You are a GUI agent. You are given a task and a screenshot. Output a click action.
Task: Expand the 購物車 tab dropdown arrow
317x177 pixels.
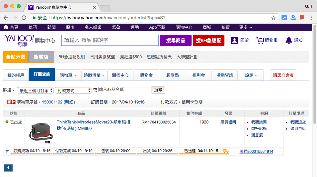pos(75,75)
